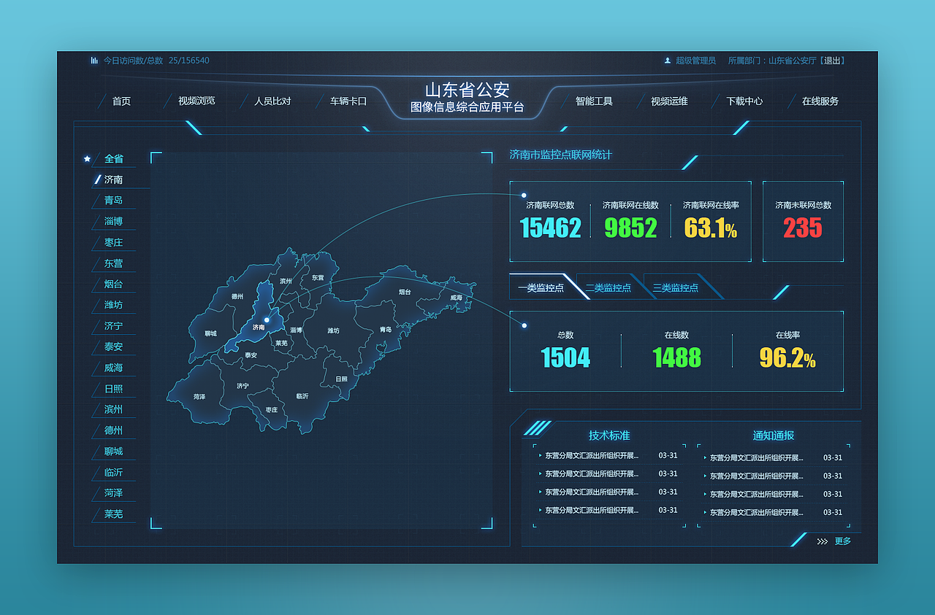Select 济南 in the city list
This screenshot has width=935, height=615.
point(113,179)
